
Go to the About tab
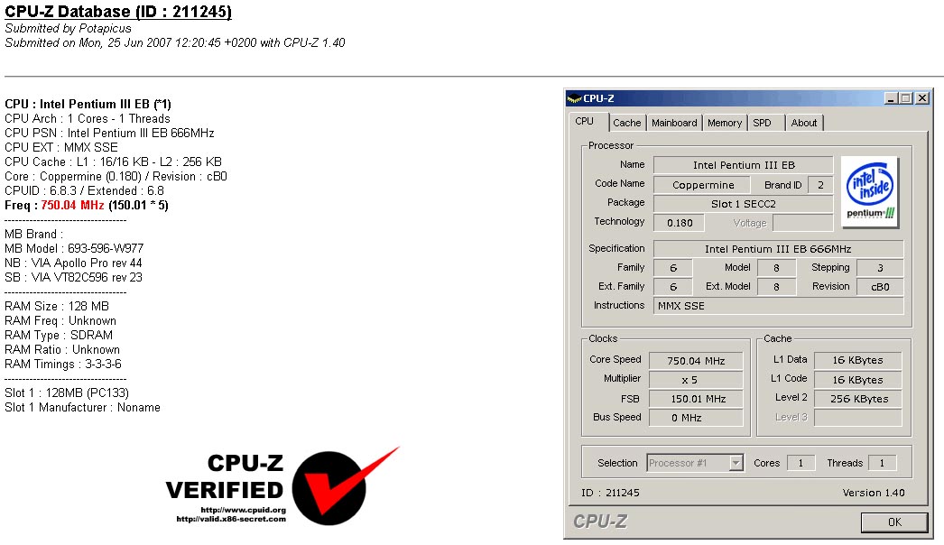[x=804, y=123]
